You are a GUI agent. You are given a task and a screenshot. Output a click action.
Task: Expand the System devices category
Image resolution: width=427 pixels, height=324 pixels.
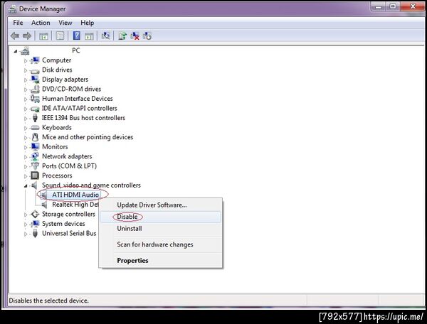[x=26, y=225]
